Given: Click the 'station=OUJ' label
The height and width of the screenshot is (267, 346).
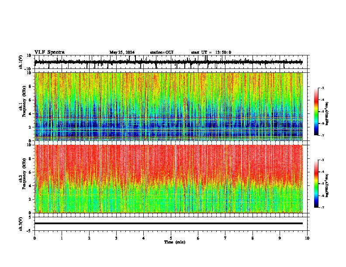Looking at the screenshot, I should [x=162, y=52].
